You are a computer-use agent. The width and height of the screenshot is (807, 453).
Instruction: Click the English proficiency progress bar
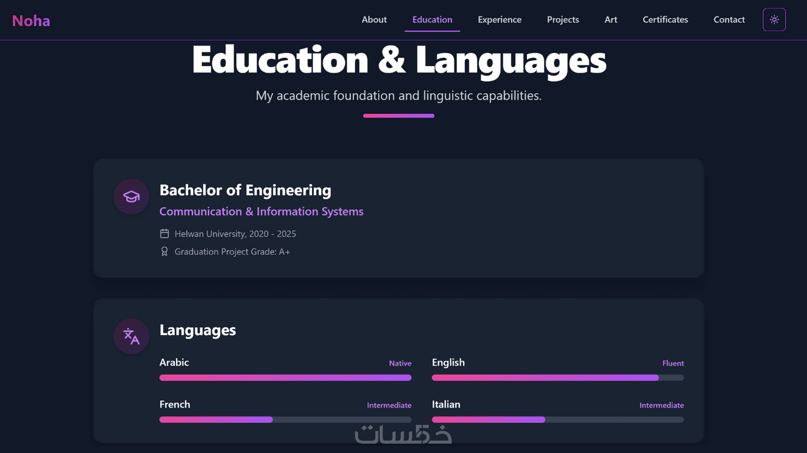(x=558, y=377)
